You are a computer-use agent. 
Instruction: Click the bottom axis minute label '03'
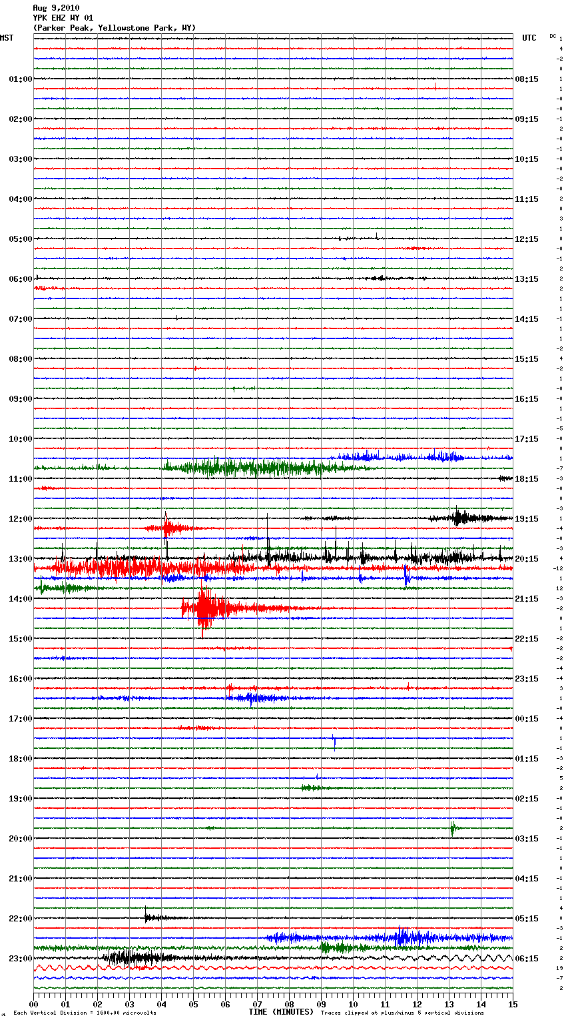coord(129,1003)
